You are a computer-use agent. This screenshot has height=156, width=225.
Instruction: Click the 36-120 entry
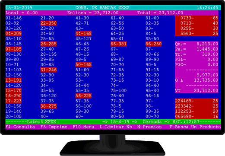pos(48,96)
